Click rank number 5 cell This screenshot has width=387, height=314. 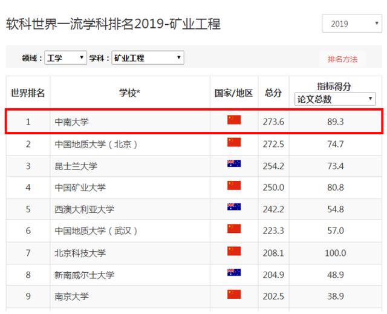[28, 209]
